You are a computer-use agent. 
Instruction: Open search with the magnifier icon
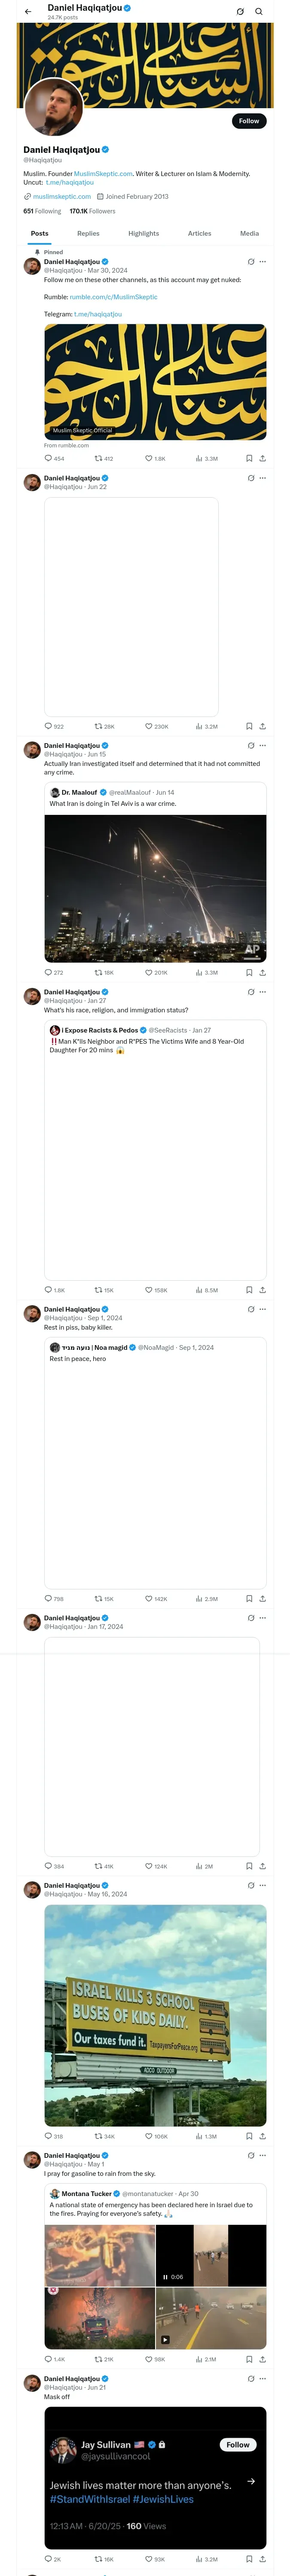pos(259,12)
